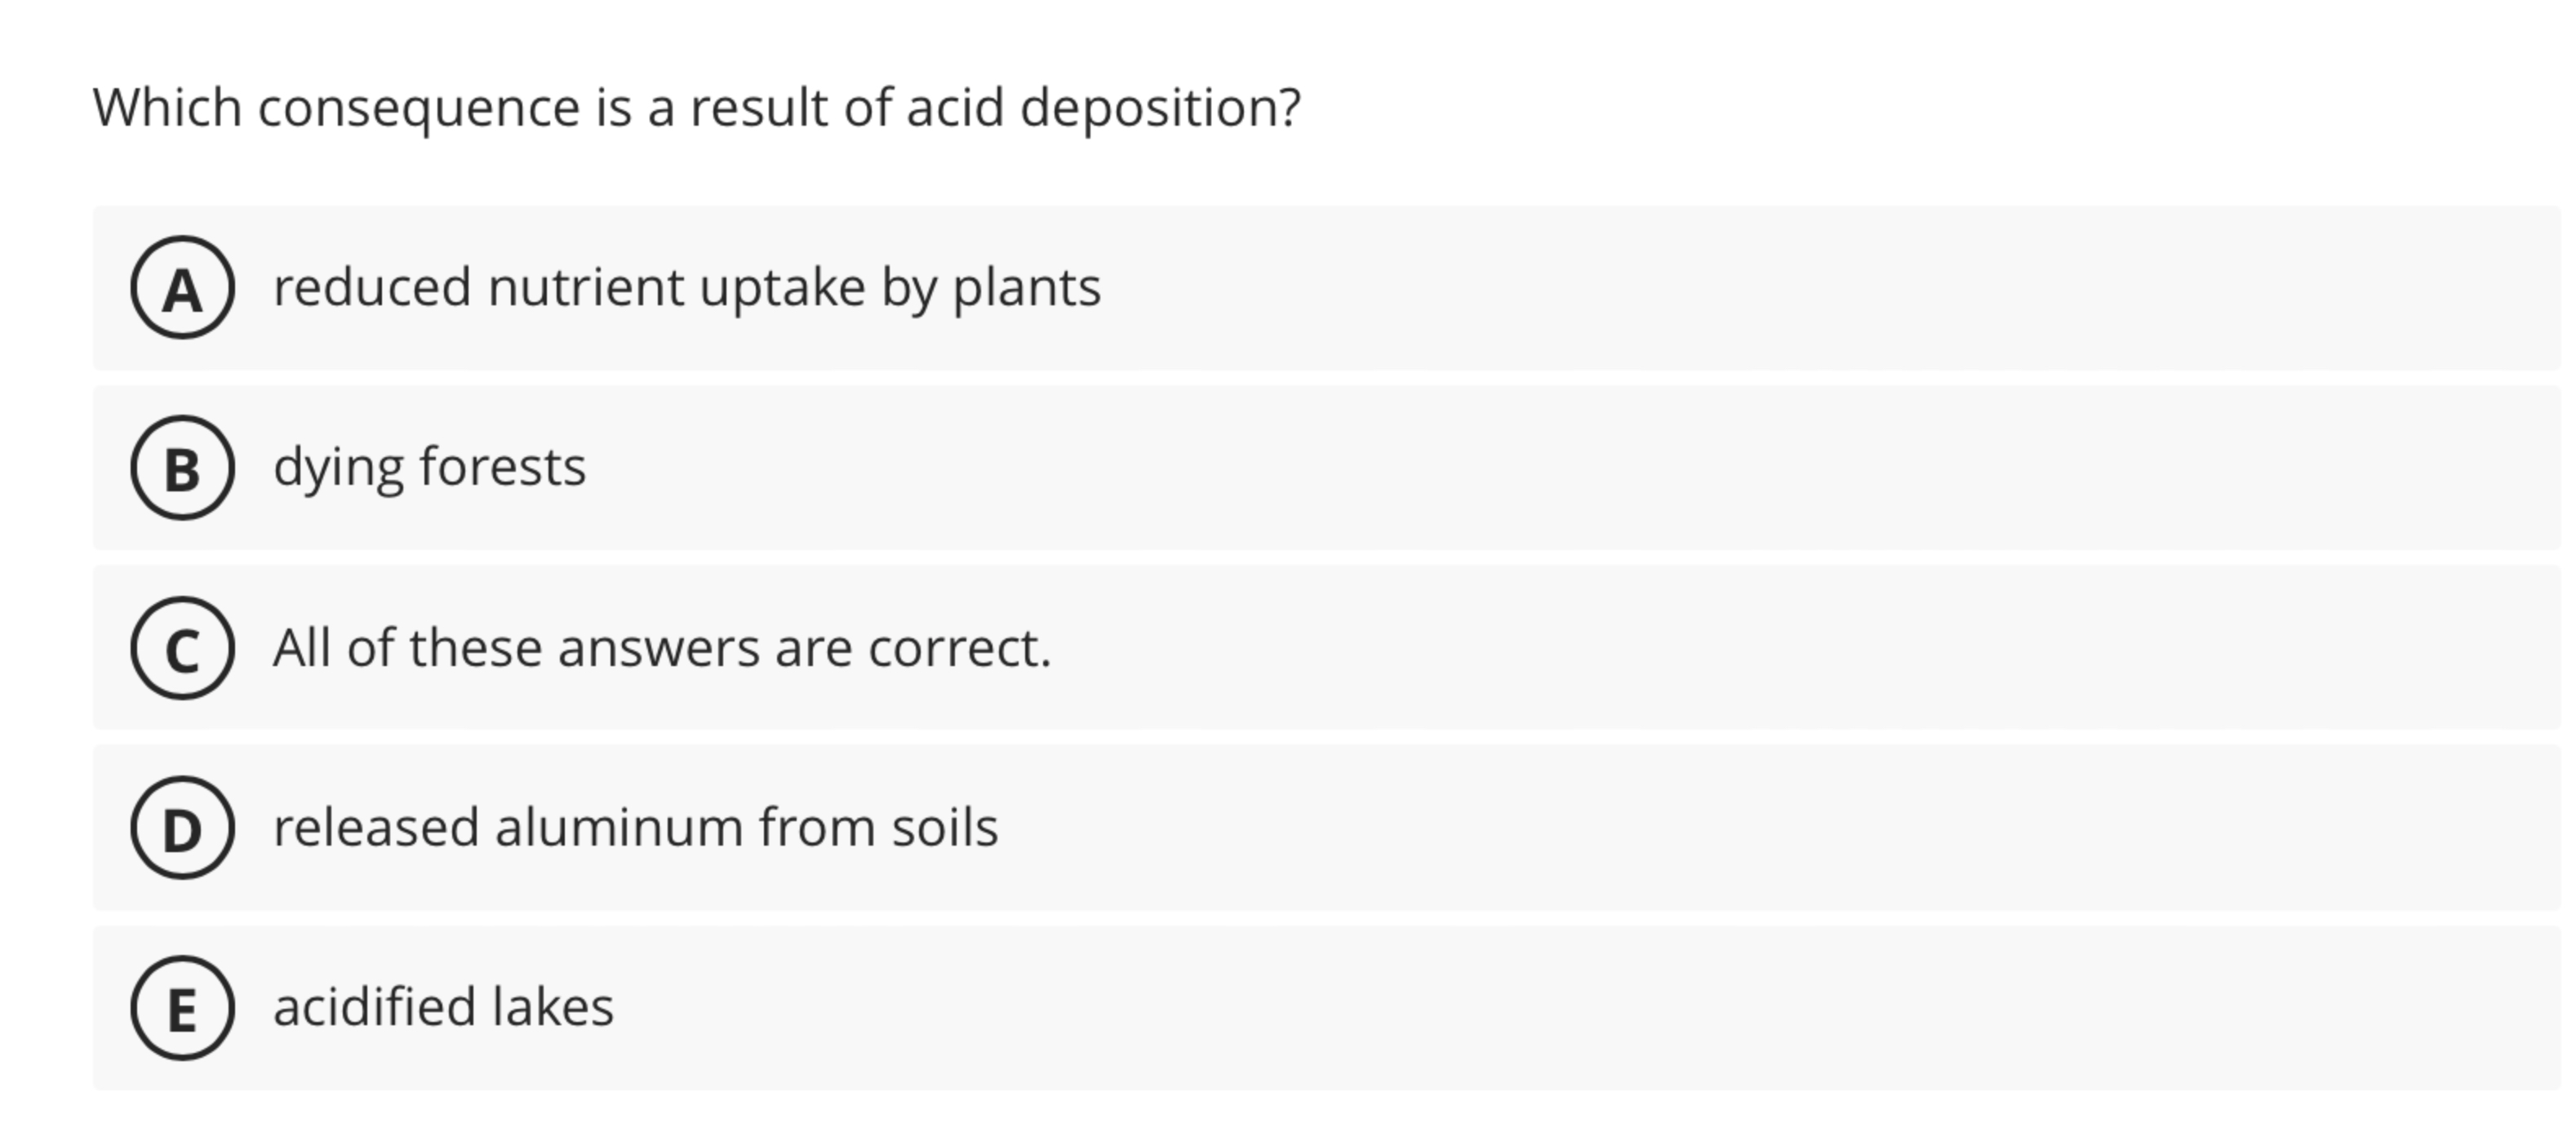Select the text 'dying forests'
Image resolution: width=2576 pixels, height=1146 pixels.
click(432, 467)
